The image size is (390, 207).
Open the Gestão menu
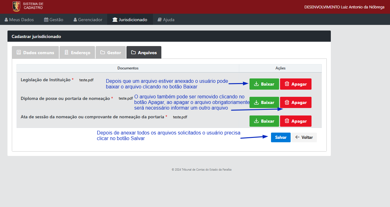coord(54,20)
